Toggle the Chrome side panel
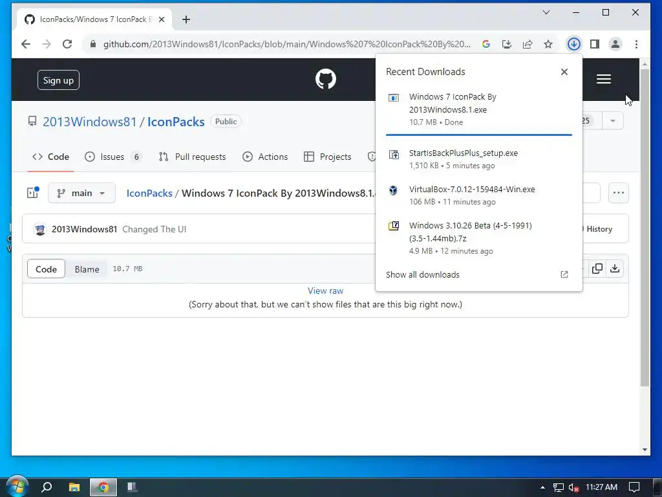This screenshot has height=497, width=662. point(595,44)
